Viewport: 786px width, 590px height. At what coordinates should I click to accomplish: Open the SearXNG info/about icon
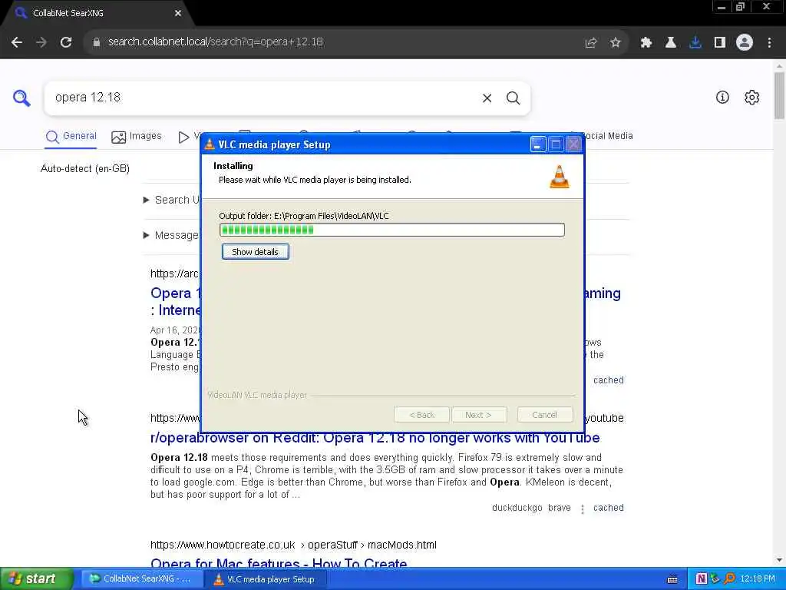point(722,98)
